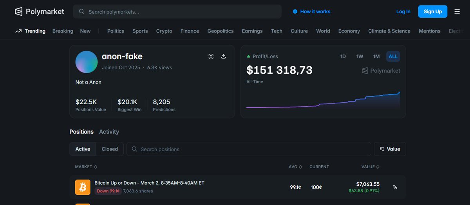Screen dimensions: 470x205
Task: Click the CURRENT column header
Action: click(319, 167)
